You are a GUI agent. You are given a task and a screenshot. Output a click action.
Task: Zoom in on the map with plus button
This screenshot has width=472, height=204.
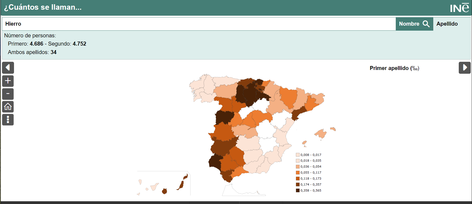point(8,81)
